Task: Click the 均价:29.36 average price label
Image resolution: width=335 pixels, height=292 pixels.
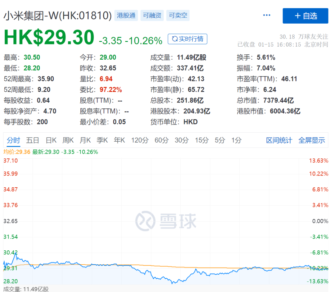Action: (x=17, y=152)
